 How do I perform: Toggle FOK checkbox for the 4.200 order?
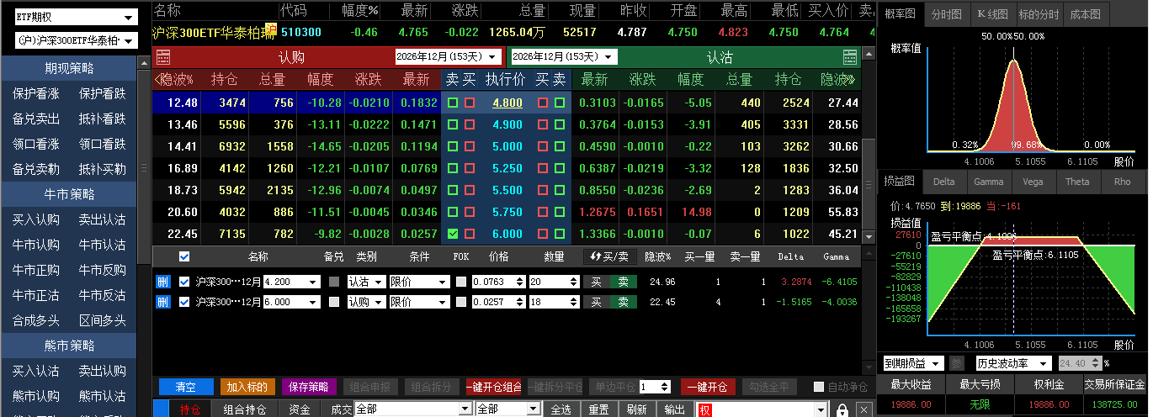tap(460, 282)
